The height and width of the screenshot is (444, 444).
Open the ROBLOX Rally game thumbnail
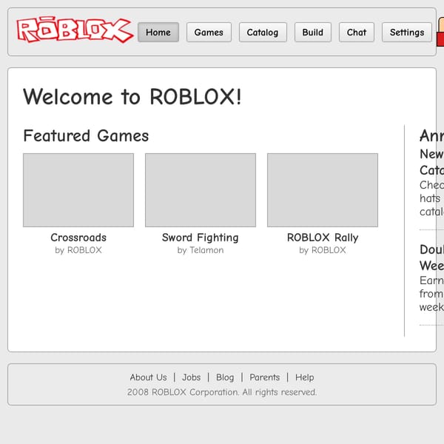pyautogui.click(x=323, y=190)
